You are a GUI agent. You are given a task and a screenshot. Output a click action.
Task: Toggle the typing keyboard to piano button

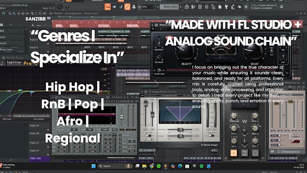108,7
